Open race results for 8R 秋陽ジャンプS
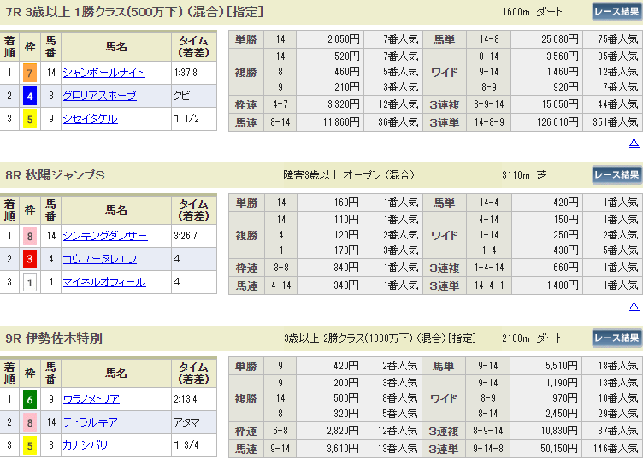The image size is (643, 459). 616,175
